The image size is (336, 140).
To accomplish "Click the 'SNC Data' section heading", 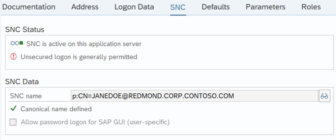I will (22, 82).
